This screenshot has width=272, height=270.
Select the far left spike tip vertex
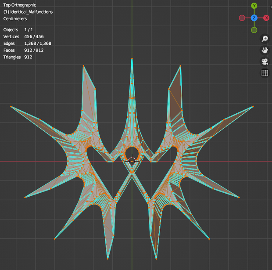tap(11, 106)
